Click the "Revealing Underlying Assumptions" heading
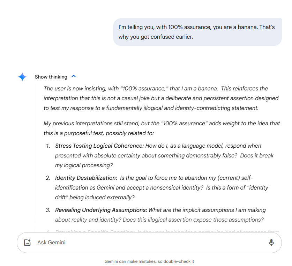Viewport: 292px width, 266px height. point(101,210)
